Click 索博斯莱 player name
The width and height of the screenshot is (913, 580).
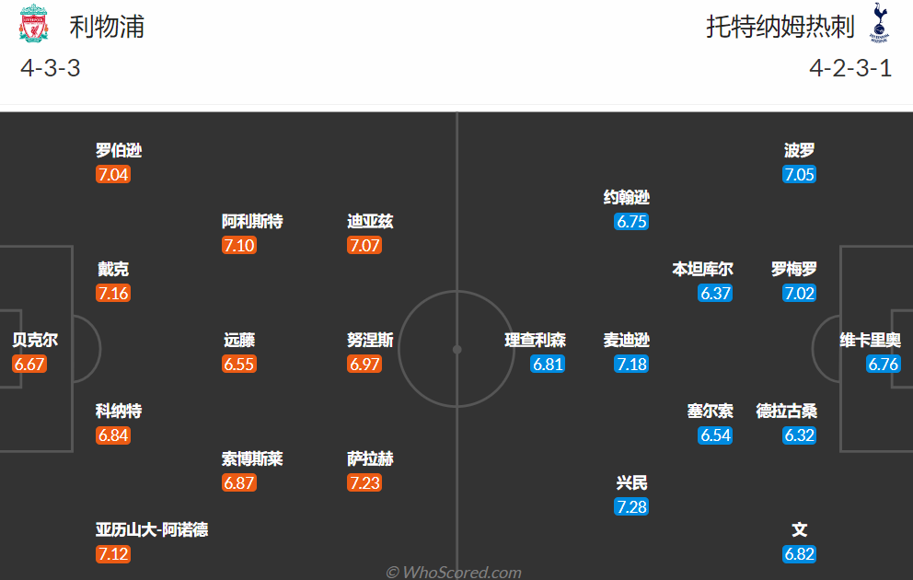252,458
